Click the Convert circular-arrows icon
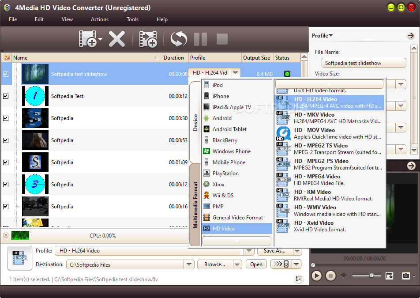 [179, 39]
